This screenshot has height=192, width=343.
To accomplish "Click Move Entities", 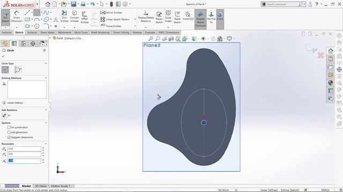I will coord(111,26).
